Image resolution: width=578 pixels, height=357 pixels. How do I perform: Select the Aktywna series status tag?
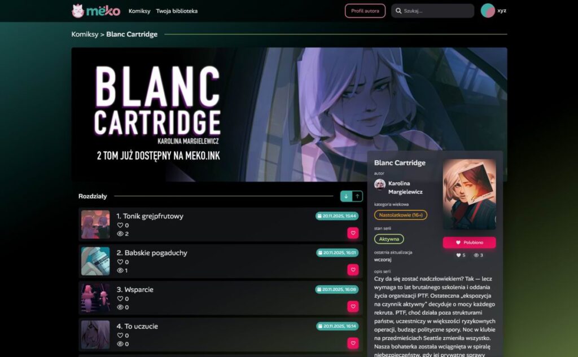[389, 239]
